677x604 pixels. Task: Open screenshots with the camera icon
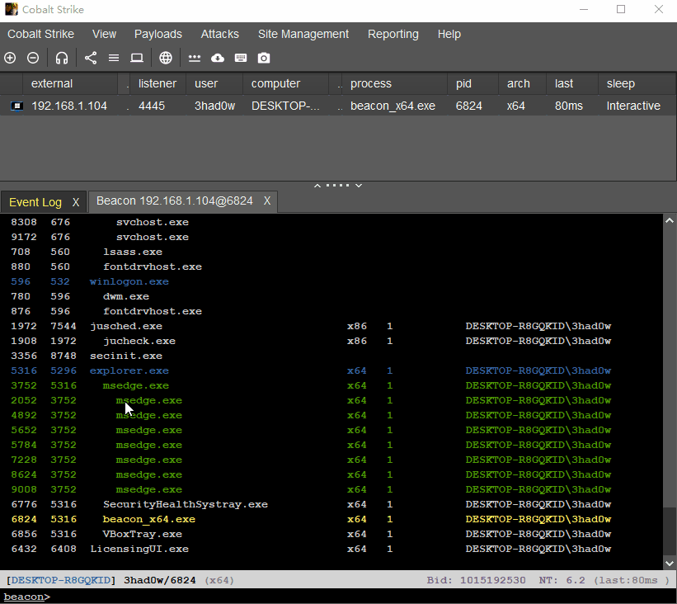pos(264,58)
